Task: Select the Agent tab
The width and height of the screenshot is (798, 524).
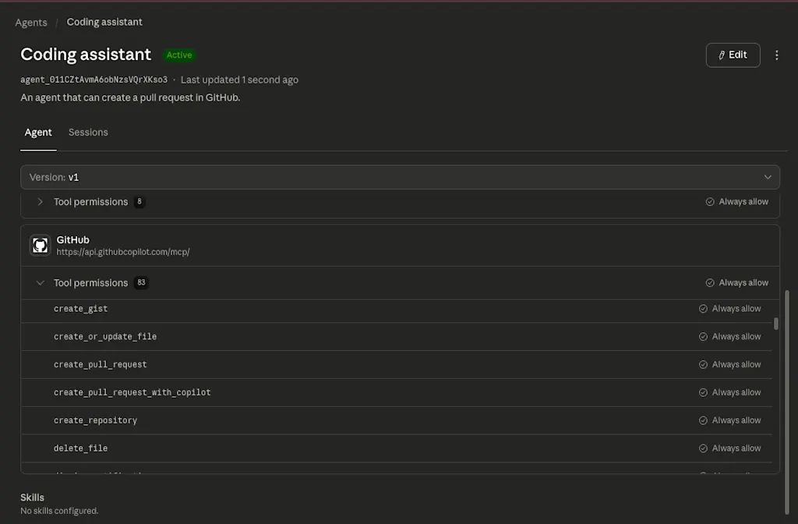Action: (x=38, y=133)
